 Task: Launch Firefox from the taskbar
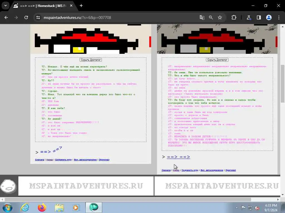tap(42, 207)
